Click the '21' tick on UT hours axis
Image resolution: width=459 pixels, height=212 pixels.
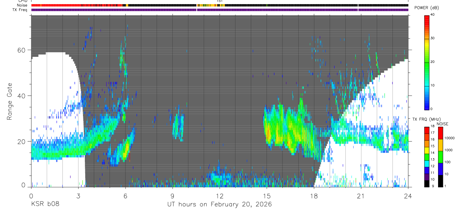[x=361, y=196]
